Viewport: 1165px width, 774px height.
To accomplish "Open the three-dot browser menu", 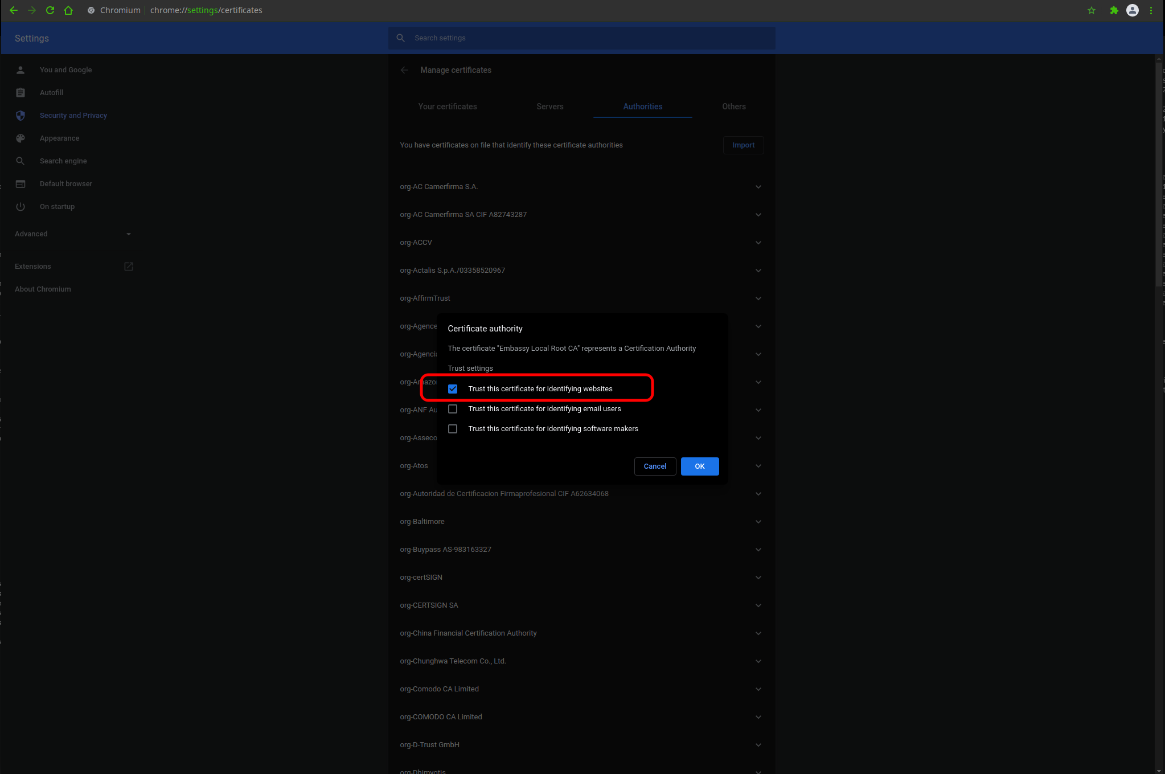I will pyautogui.click(x=1151, y=10).
